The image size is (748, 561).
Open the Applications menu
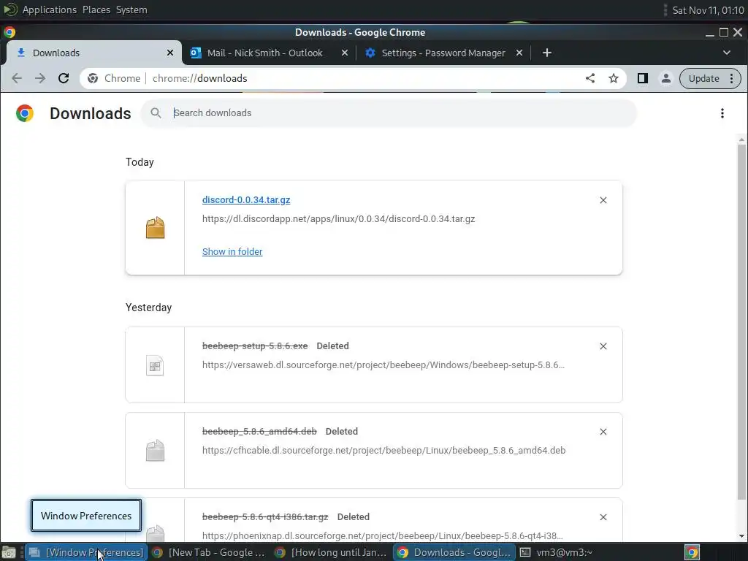coord(49,9)
